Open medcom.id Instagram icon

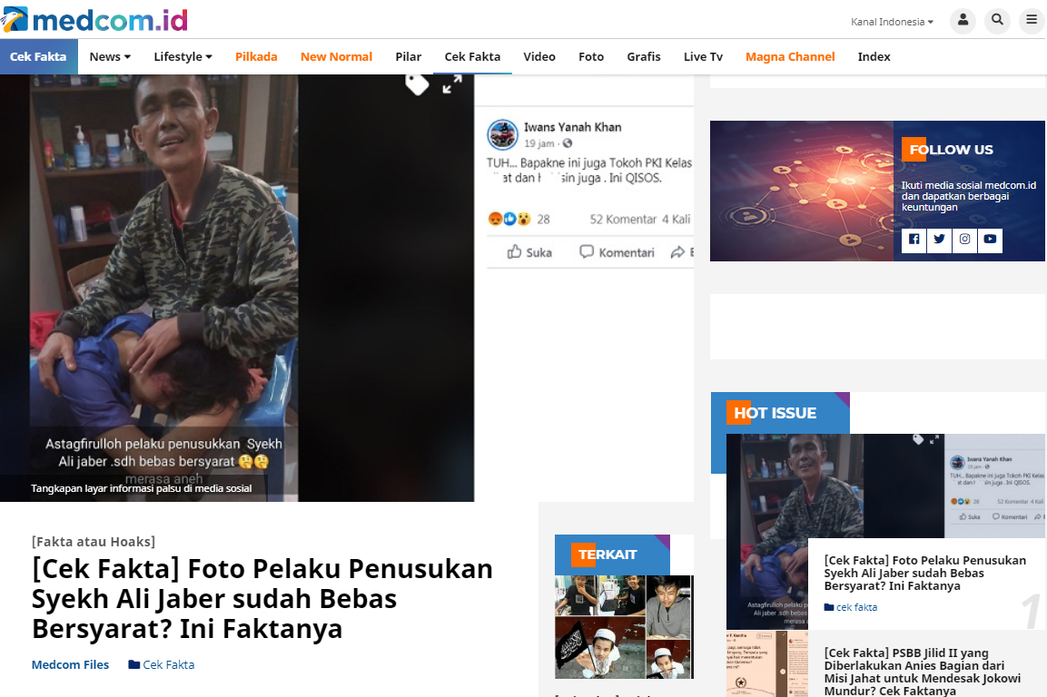click(965, 239)
